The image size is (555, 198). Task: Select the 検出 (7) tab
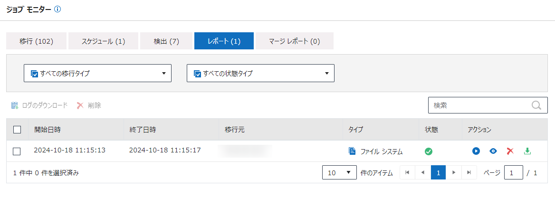(166, 41)
